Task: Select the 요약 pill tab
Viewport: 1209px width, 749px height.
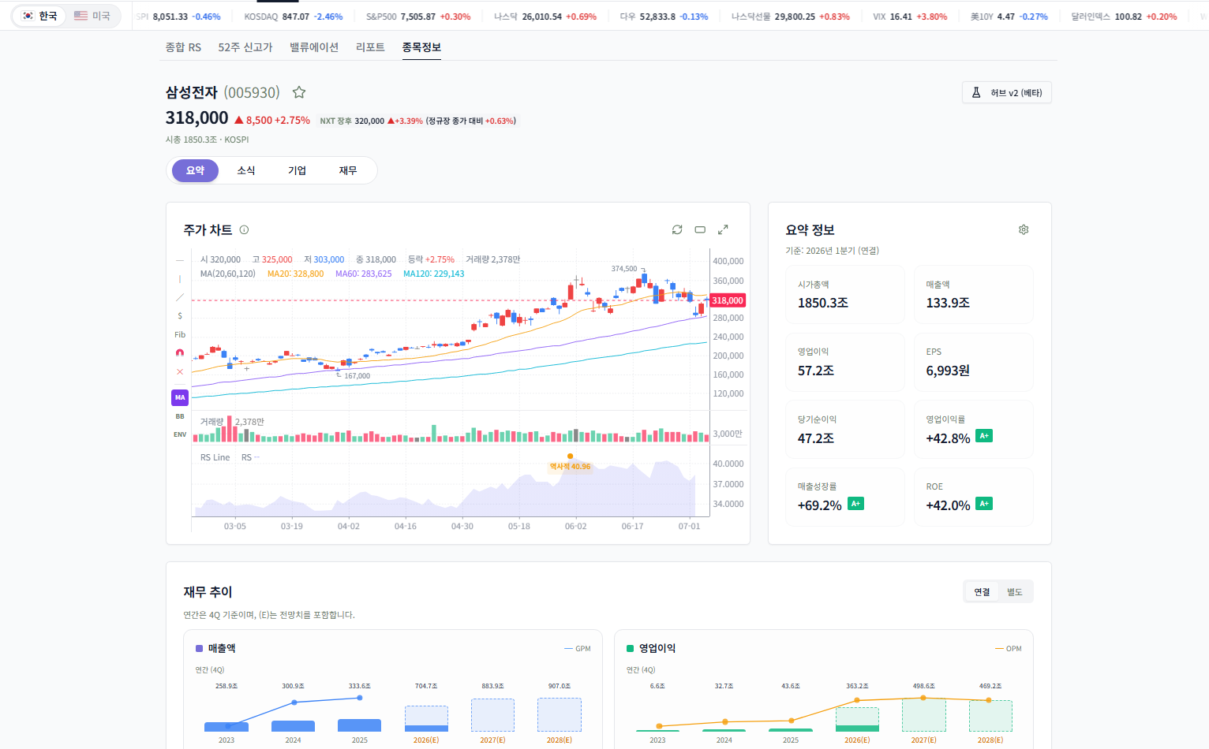Action: [195, 170]
